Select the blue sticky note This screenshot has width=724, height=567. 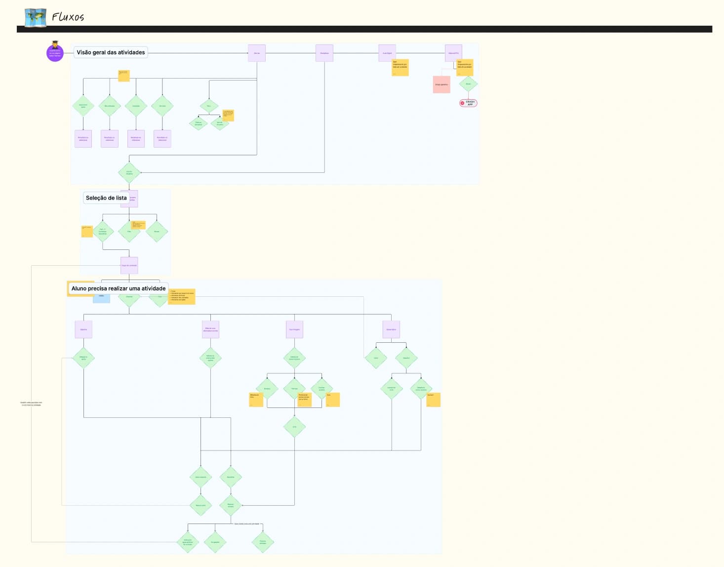point(102,298)
